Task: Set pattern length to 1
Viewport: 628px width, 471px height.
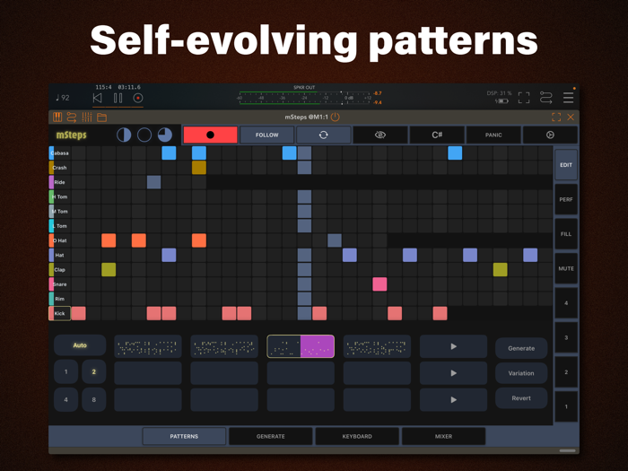Action: [66, 371]
